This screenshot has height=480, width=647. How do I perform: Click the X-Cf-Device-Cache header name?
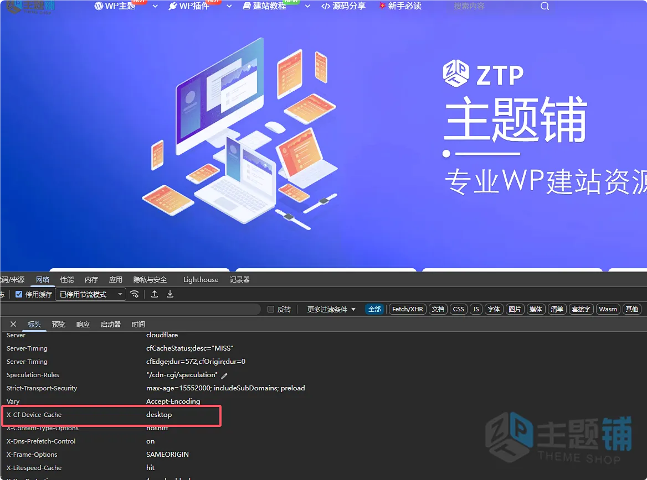click(34, 415)
